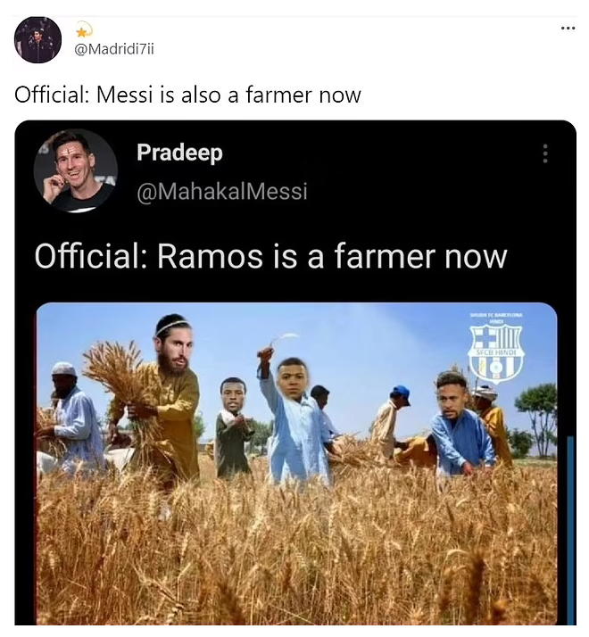The width and height of the screenshot is (589, 637).
Task: Open Pradeep's round profile picture
Action: [x=76, y=171]
